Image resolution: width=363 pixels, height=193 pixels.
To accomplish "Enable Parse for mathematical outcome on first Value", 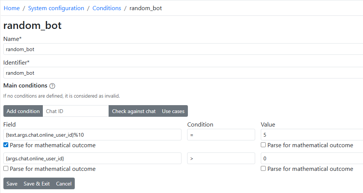I will pyautogui.click(x=263, y=145).
